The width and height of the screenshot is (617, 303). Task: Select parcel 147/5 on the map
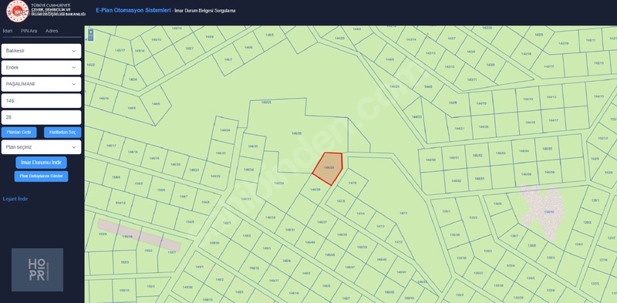click(341, 201)
